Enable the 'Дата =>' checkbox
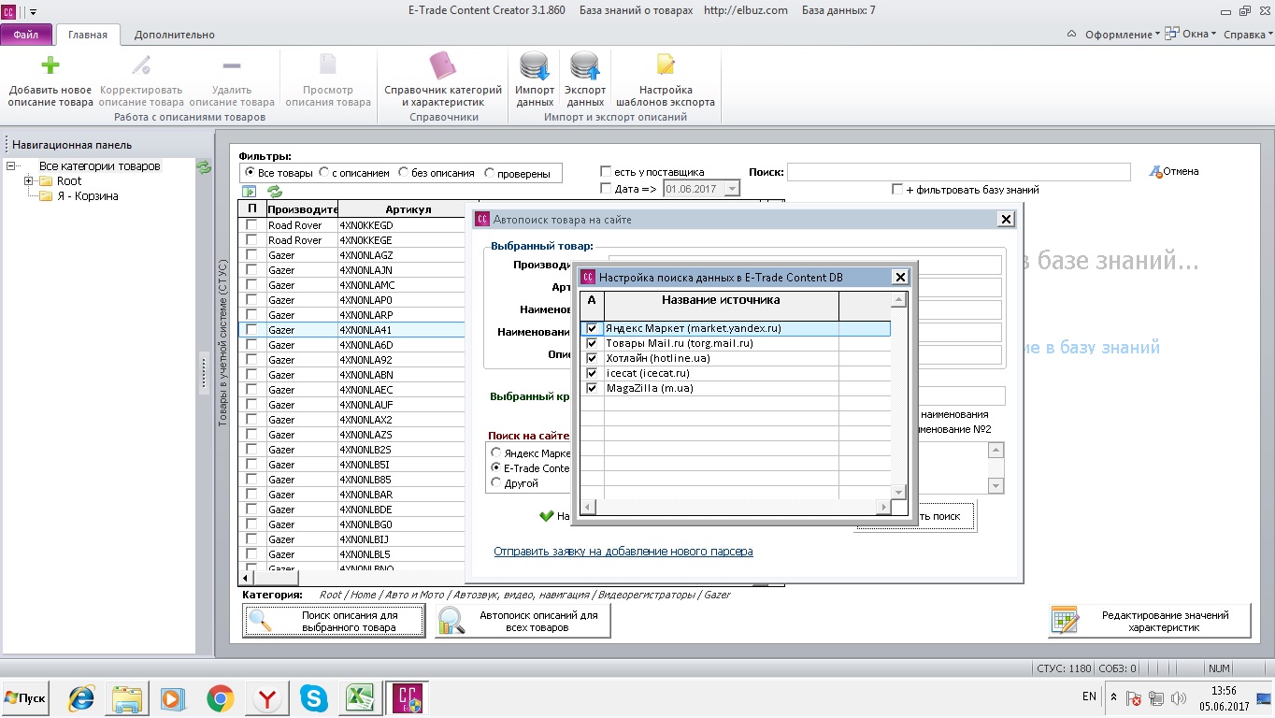Screen dimensions: 1275x718 point(606,189)
